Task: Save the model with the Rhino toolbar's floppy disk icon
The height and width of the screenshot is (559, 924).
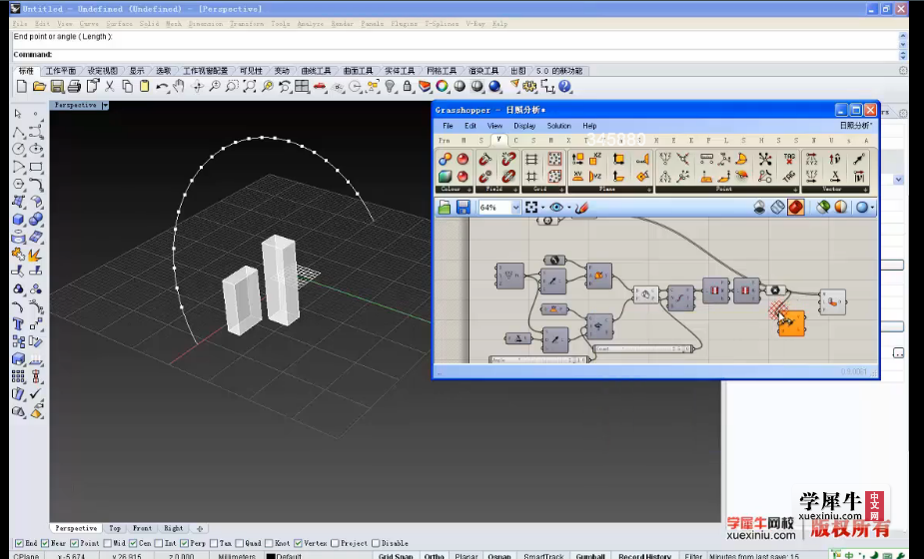Action: point(57,87)
